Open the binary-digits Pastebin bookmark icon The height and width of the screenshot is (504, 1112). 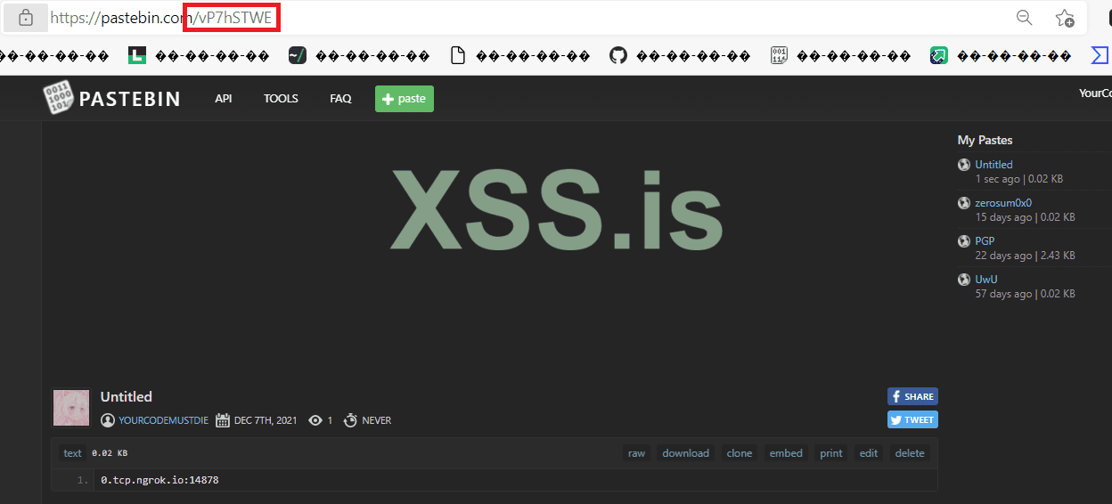click(779, 56)
